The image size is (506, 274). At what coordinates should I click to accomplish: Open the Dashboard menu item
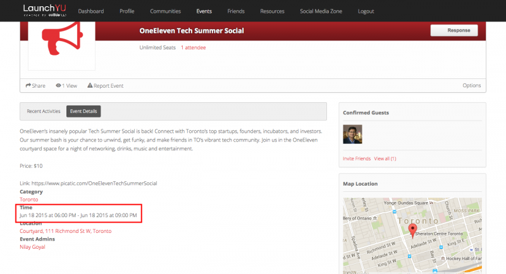[x=91, y=11]
